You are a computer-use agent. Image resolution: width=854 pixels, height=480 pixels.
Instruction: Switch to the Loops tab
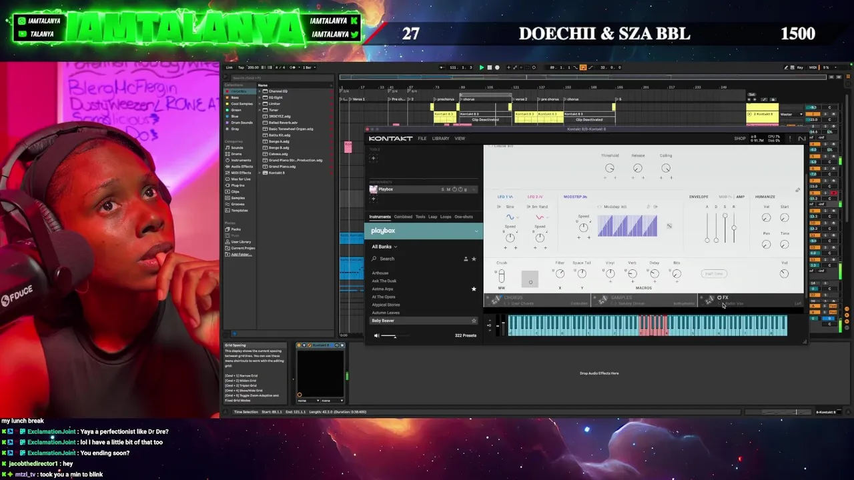[446, 217]
